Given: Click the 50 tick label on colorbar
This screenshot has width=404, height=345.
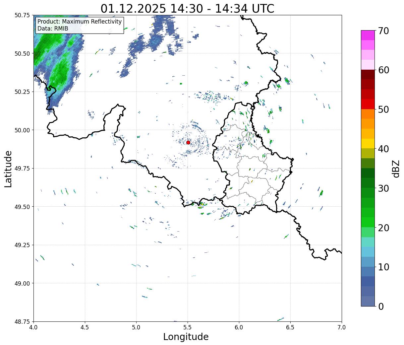Looking at the screenshot, I should click(384, 109).
